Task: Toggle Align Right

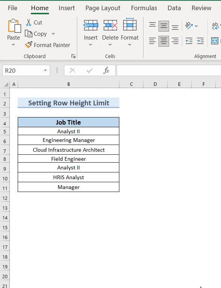Action: tap(175, 41)
